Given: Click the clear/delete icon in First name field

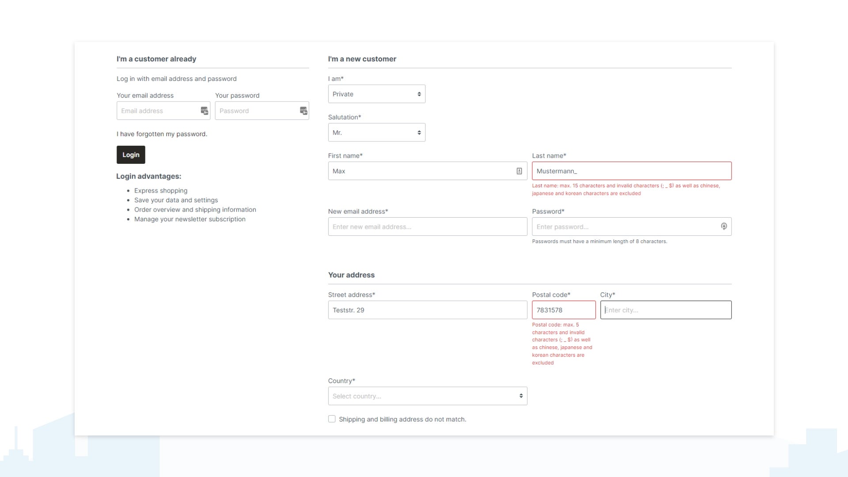Looking at the screenshot, I should [x=519, y=170].
